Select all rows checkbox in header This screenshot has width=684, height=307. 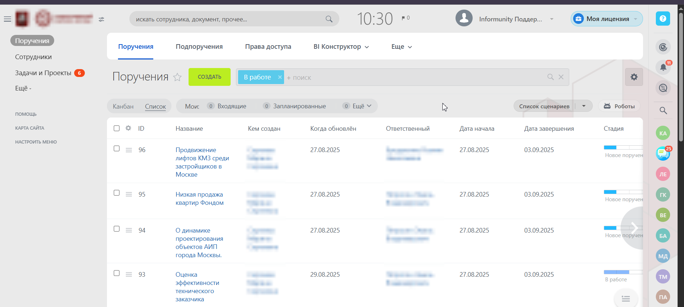[117, 128]
